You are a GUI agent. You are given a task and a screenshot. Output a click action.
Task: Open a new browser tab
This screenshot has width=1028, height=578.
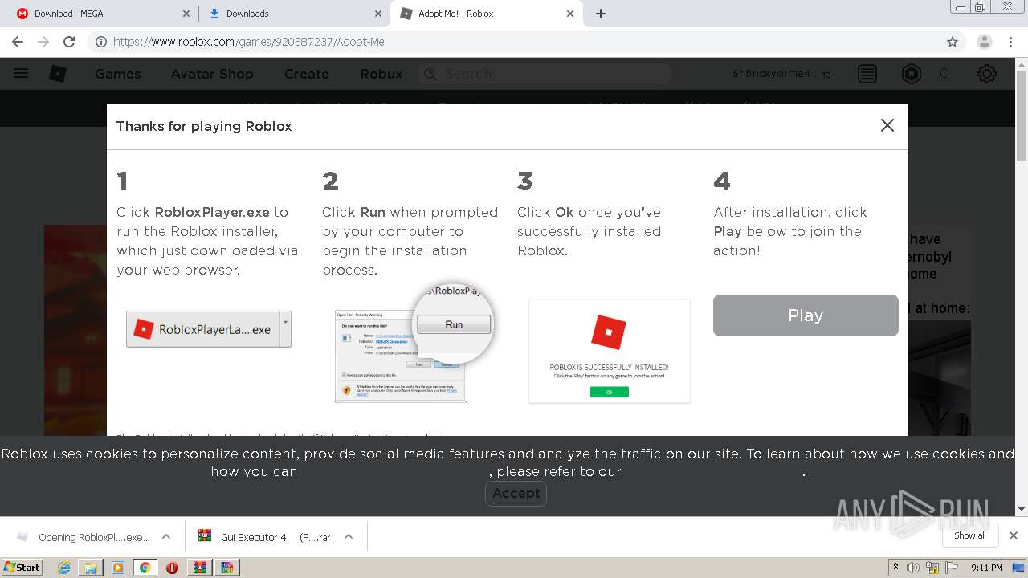[x=601, y=14]
